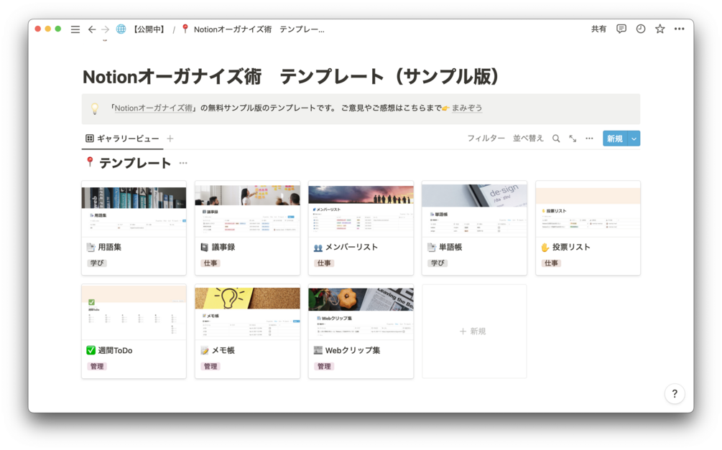
Task: Open the 投票リスト card thumbnail
Action: coord(588,210)
